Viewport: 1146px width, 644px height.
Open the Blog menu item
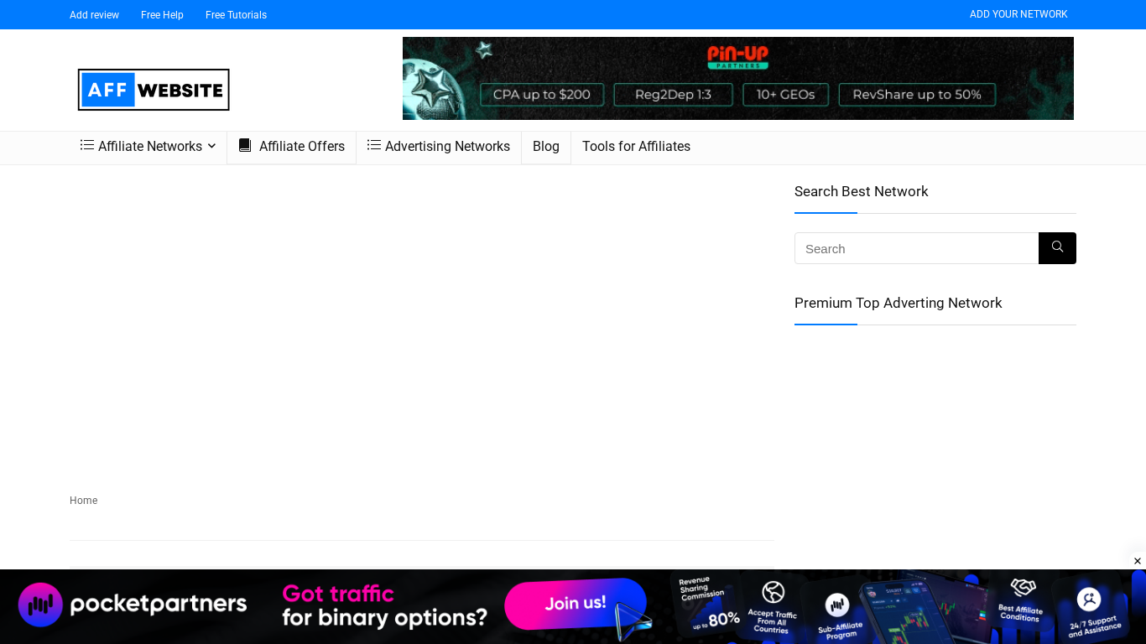(x=545, y=146)
